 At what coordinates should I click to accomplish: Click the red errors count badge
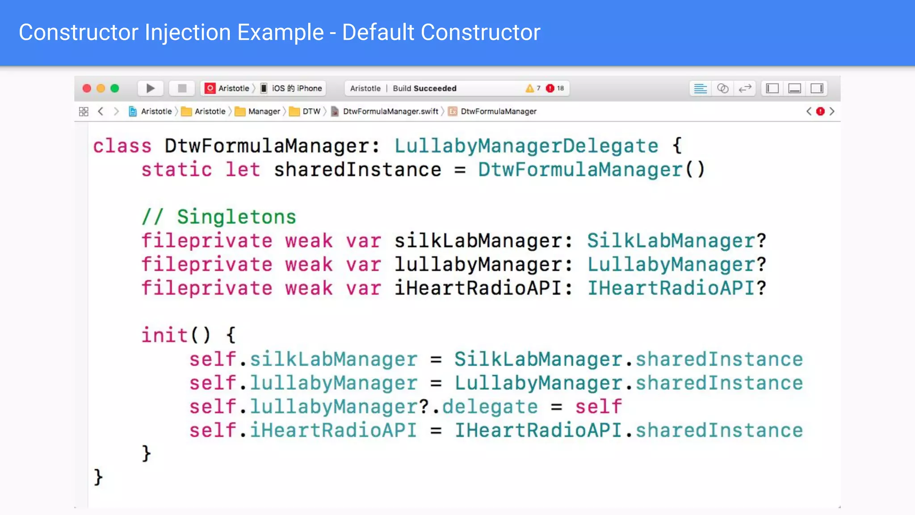tap(555, 88)
